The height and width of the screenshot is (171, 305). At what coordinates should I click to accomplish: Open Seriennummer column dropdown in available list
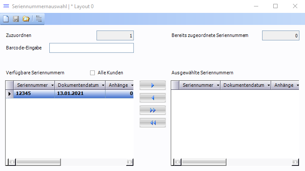(x=52, y=85)
